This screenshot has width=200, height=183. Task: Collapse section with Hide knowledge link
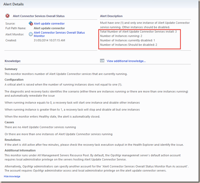tap(12, 176)
